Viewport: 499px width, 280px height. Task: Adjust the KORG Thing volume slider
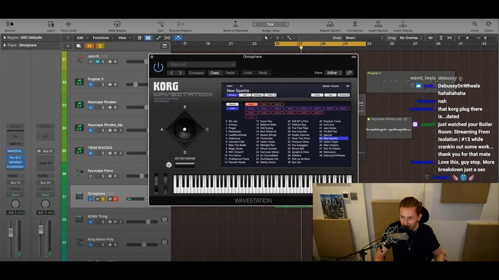pos(148,222)
